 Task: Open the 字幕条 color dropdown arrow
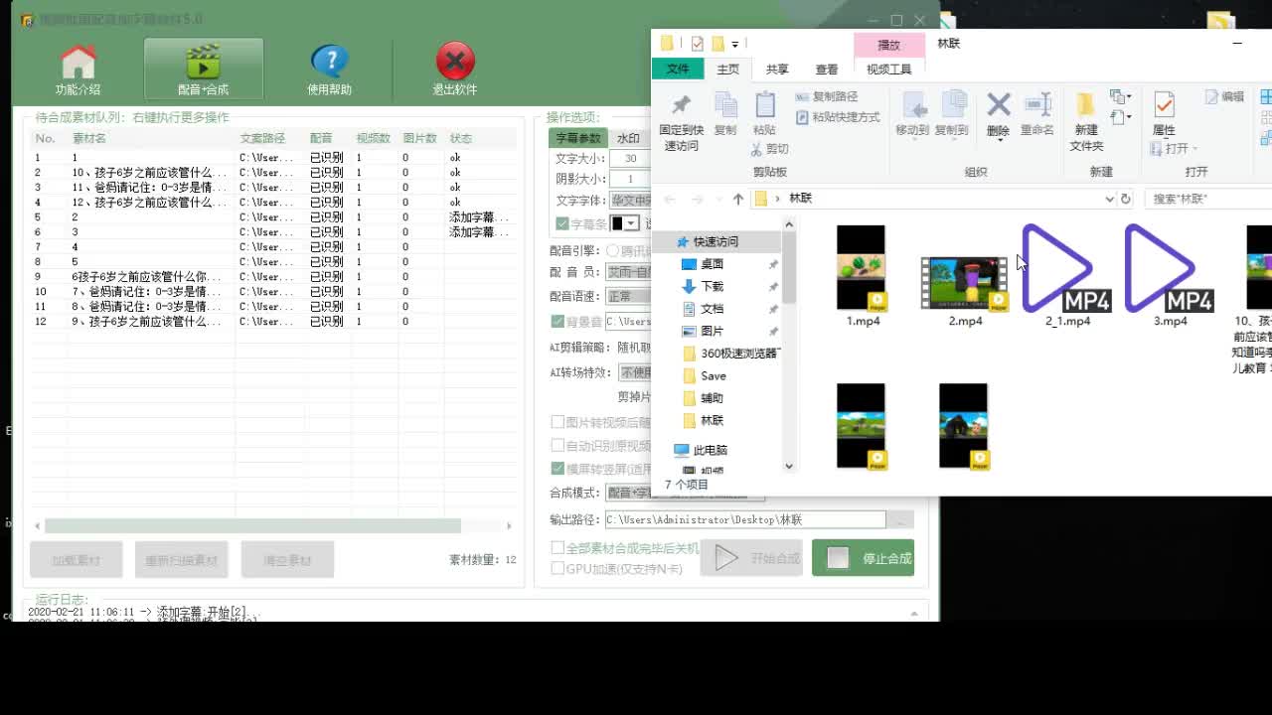click(631, 223)
